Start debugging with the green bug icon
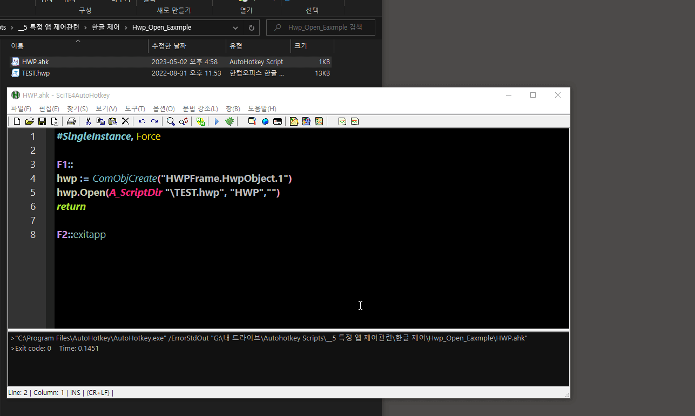Viewport: 695px width, 416px height. tap(230, 121)
